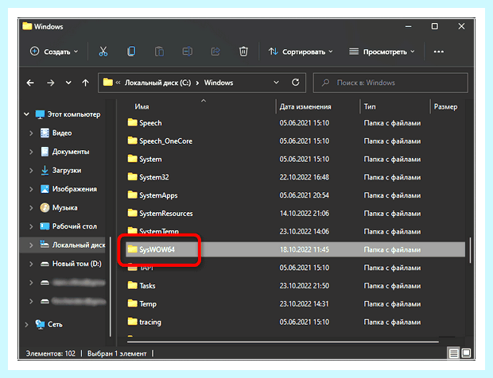The image size is (493, 378).
Task: Collapse the Этот компьютер tree node
Action: 26,114
